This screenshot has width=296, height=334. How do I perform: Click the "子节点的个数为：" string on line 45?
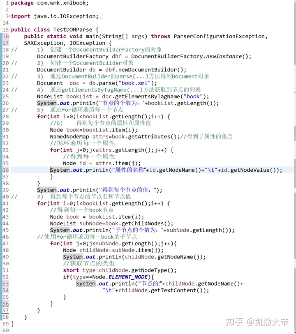138,230
